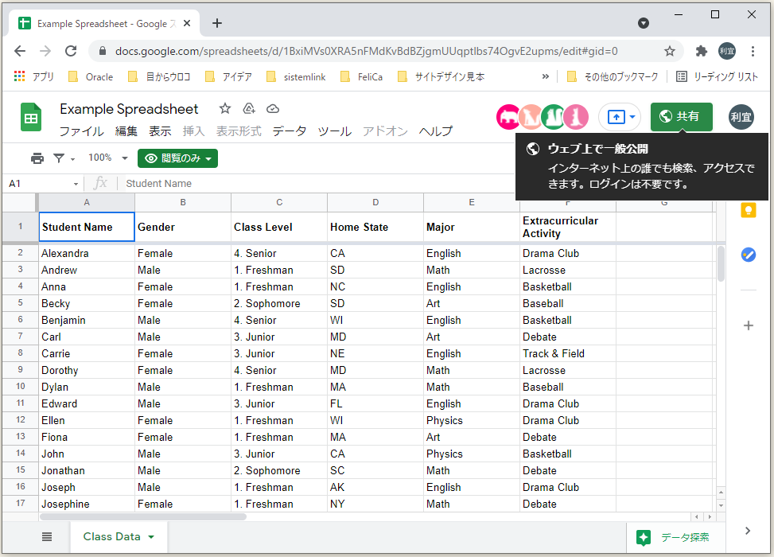Screen dimensions: 774x557
Task: Click the fx formula icon
Action: pyautogui.click(x=101, y=183)
